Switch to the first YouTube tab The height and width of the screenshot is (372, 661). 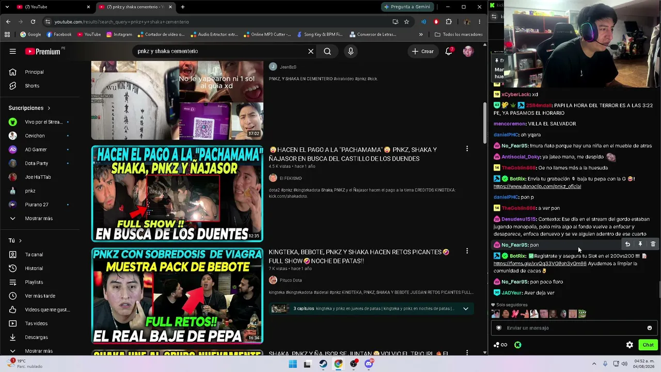54,7
